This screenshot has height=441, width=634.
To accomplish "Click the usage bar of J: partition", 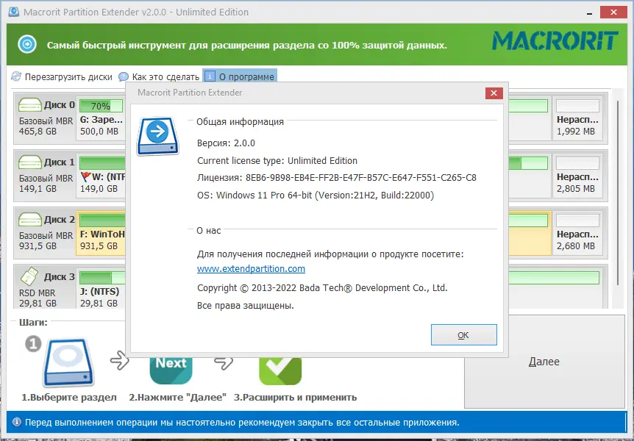I will (x=102, y=278).
